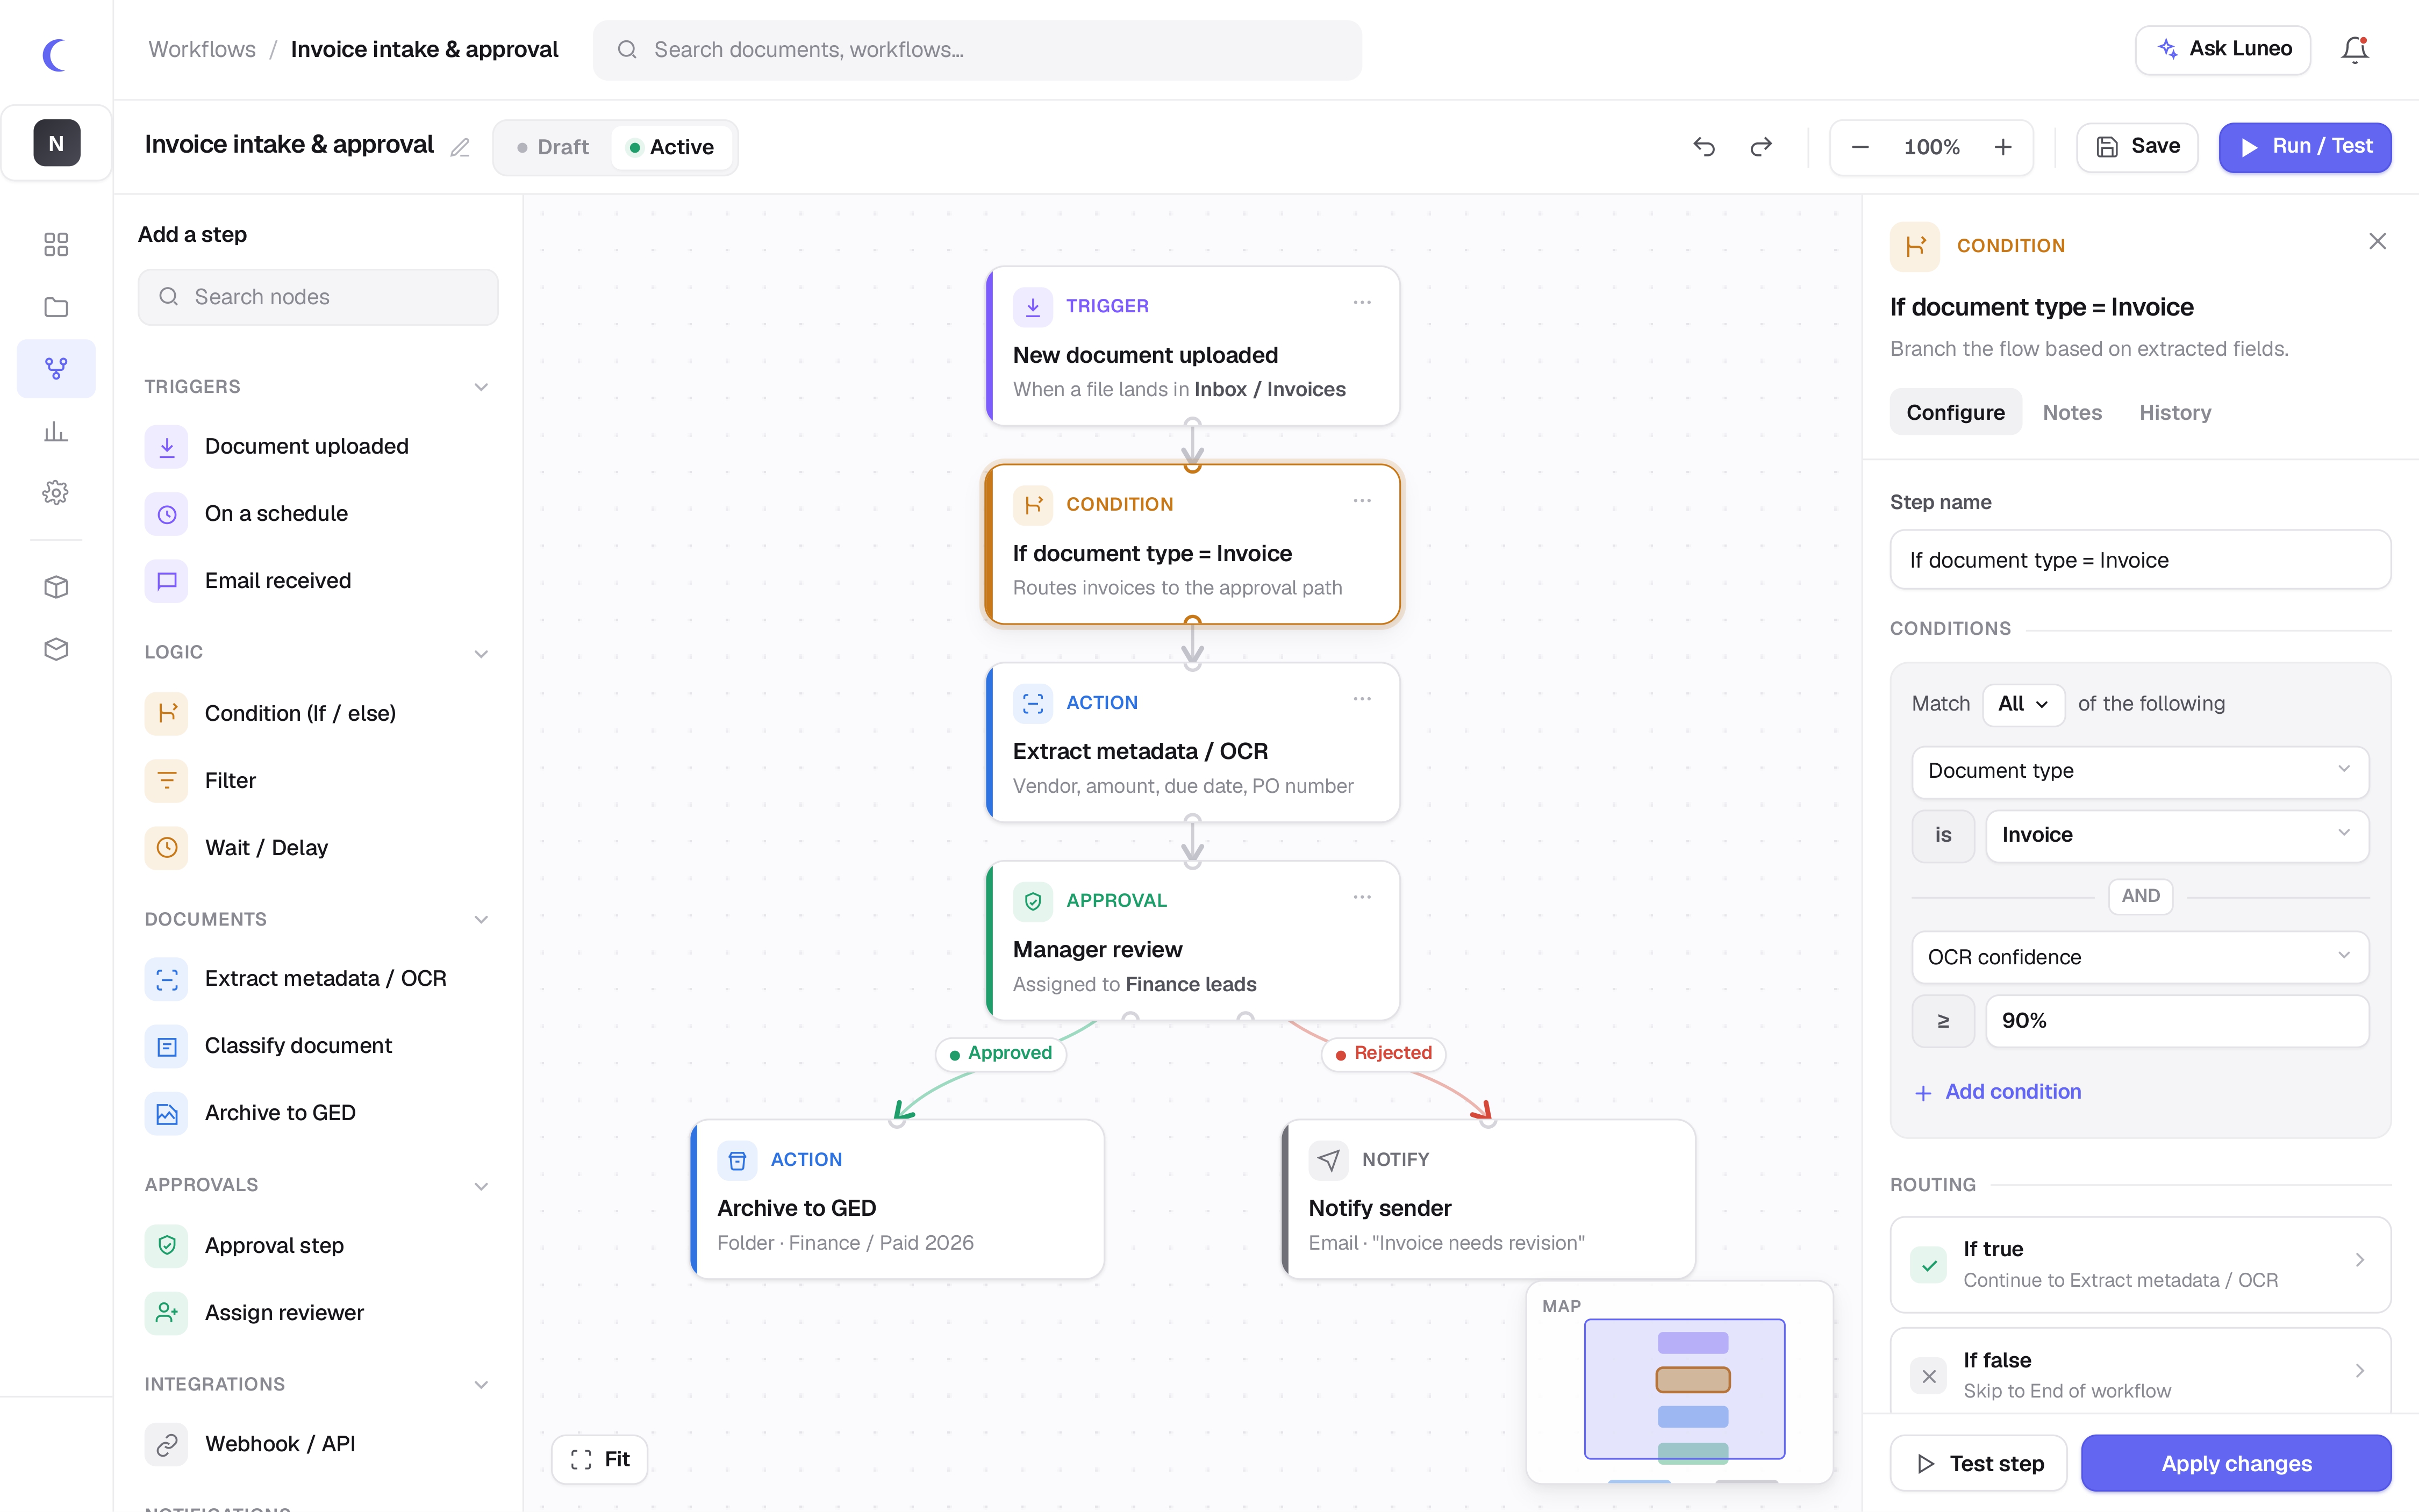
Task: Expand the If true routing option
Action: [x=2140, y=1264]
